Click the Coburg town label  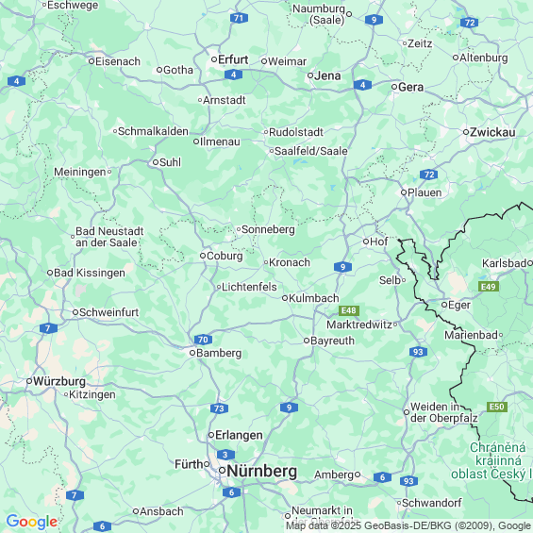tap(225, 256)
